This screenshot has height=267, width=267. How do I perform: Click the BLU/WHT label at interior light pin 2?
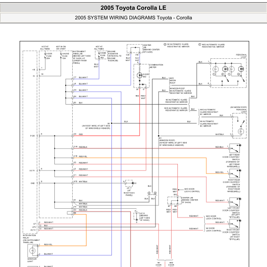click(49, 254)
